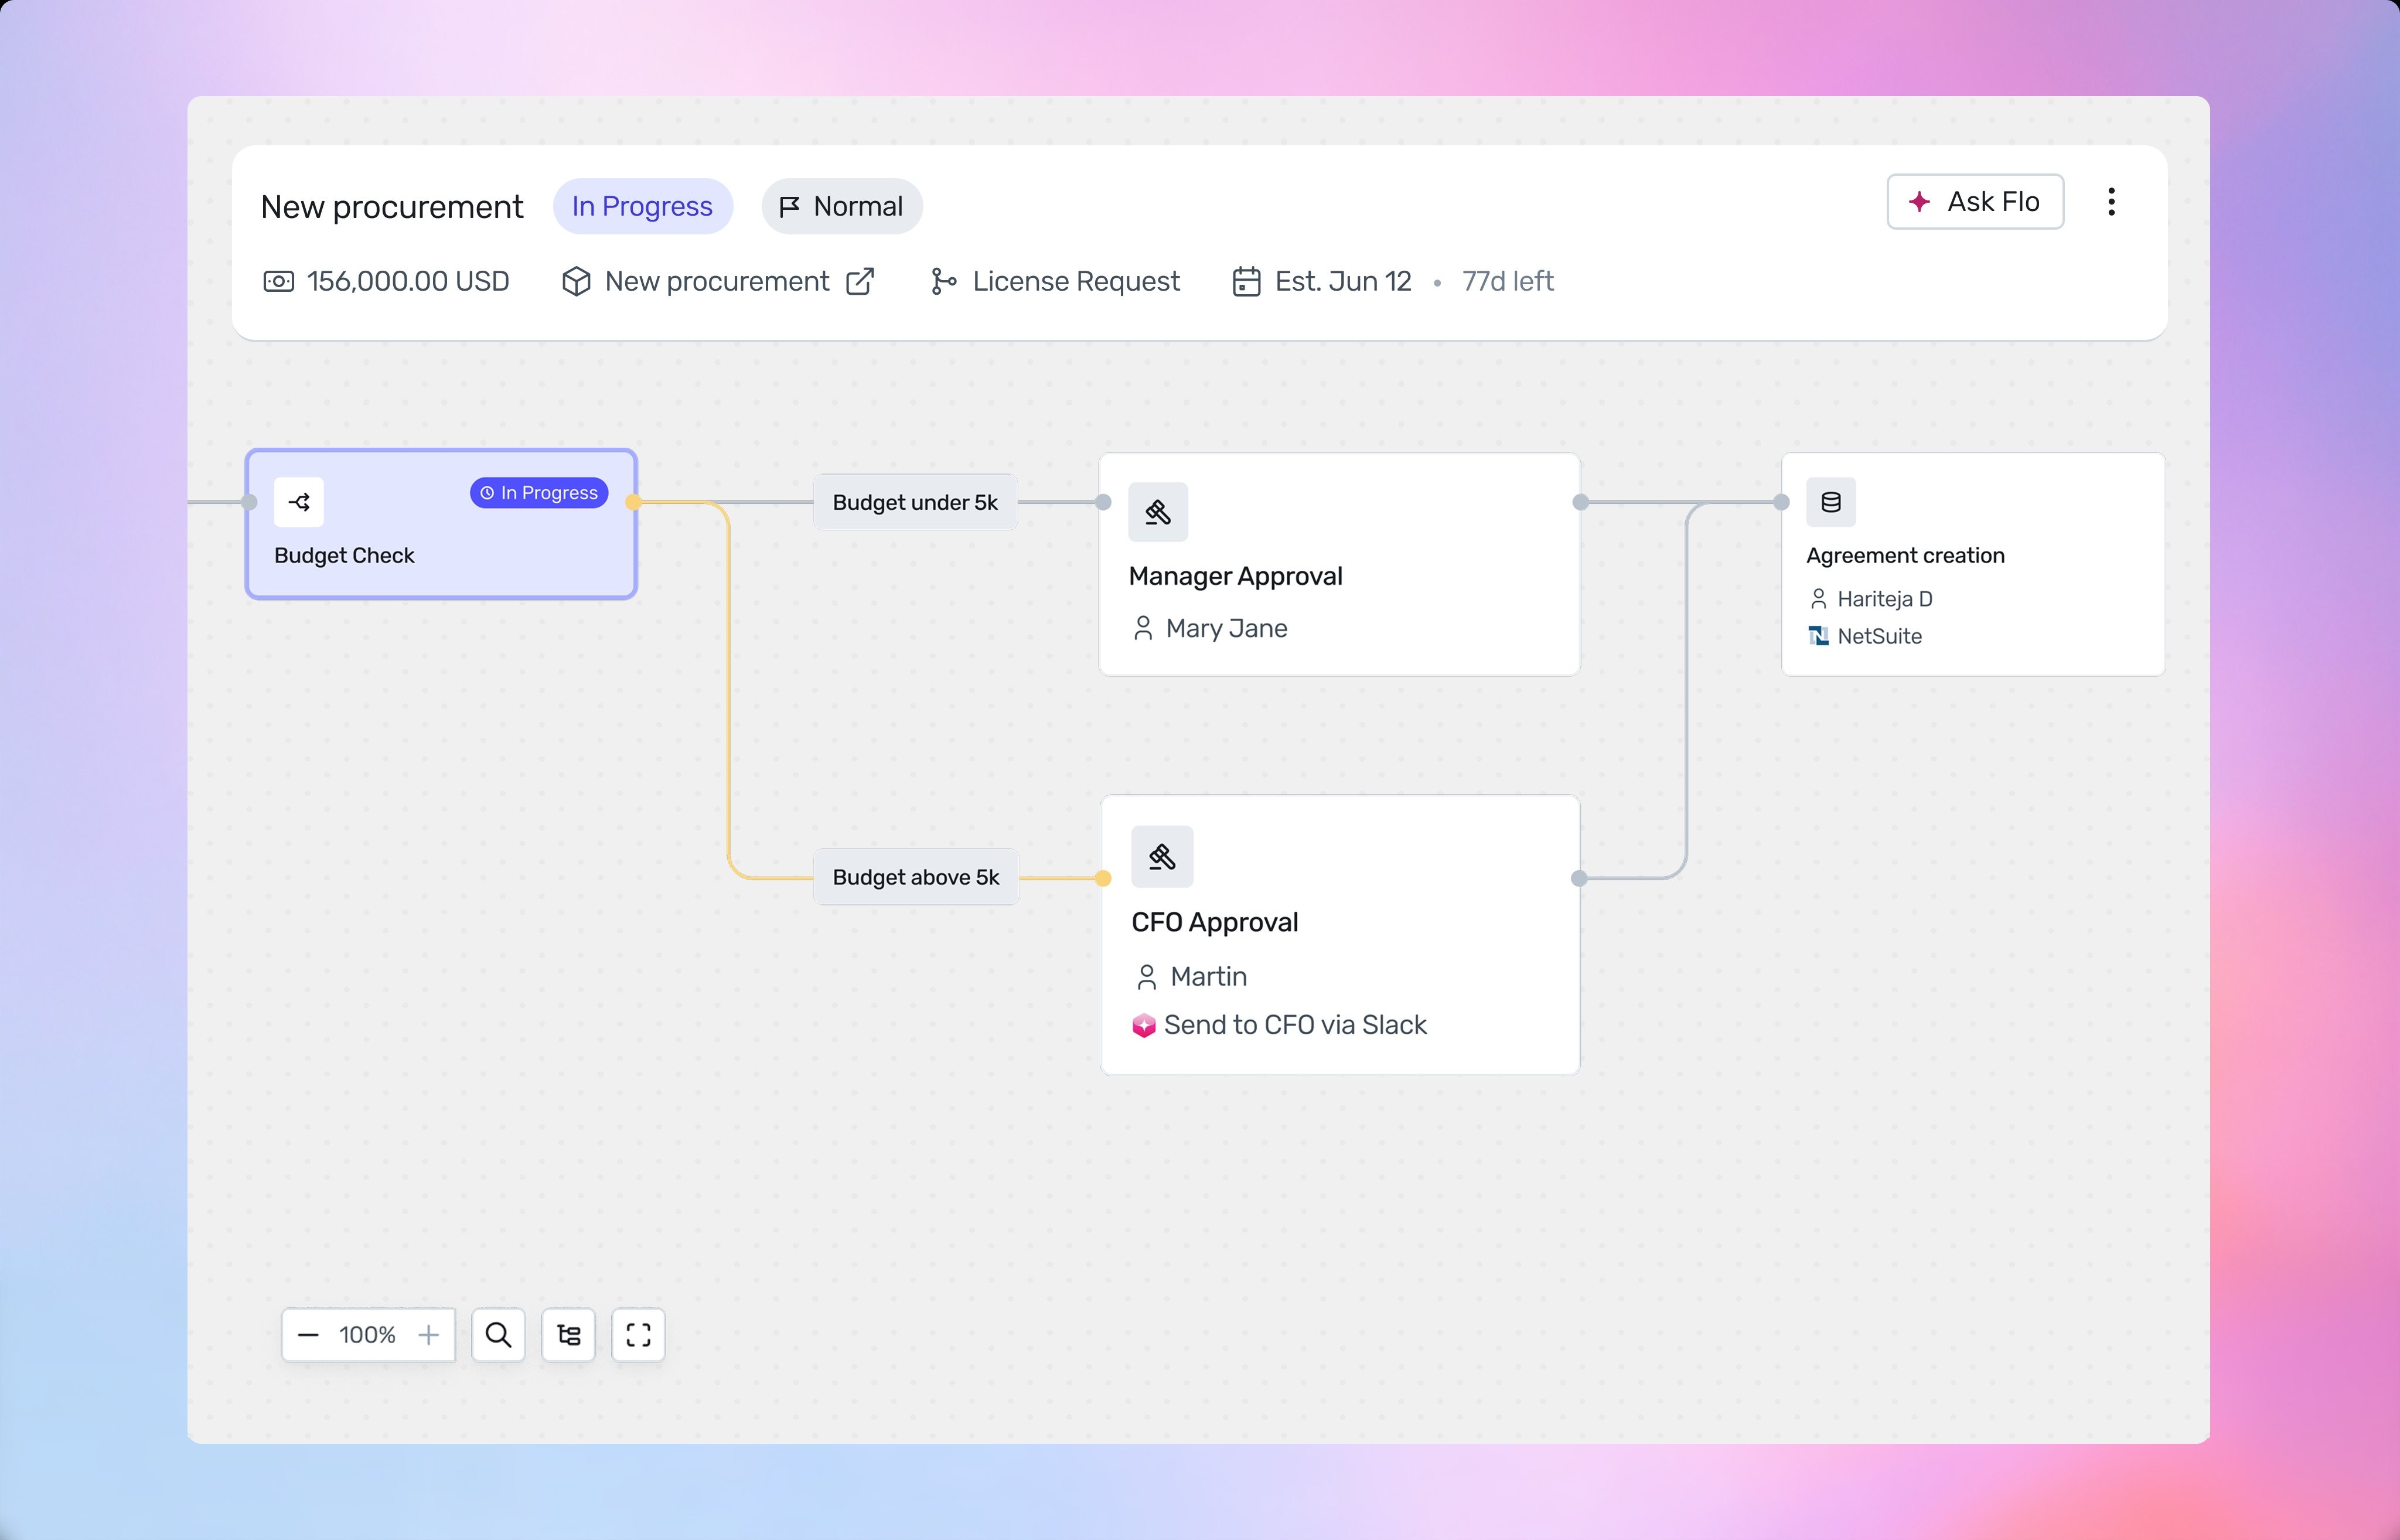Zoom in with the plus button

click(428, 1335)
